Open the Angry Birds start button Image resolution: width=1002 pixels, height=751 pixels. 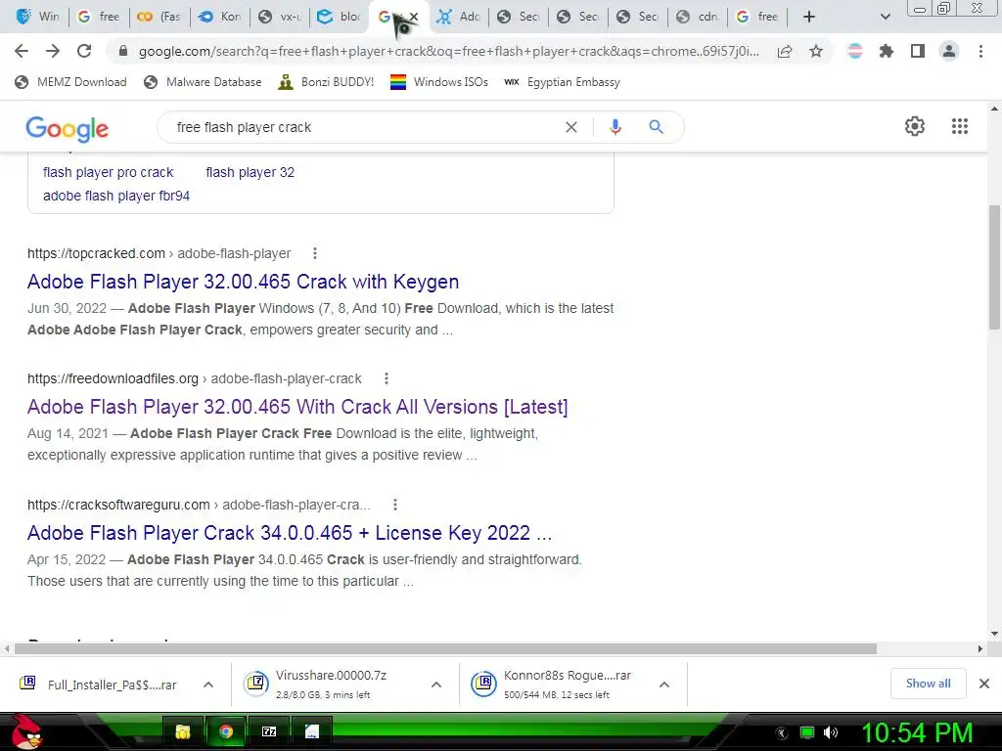pos(25,731)
